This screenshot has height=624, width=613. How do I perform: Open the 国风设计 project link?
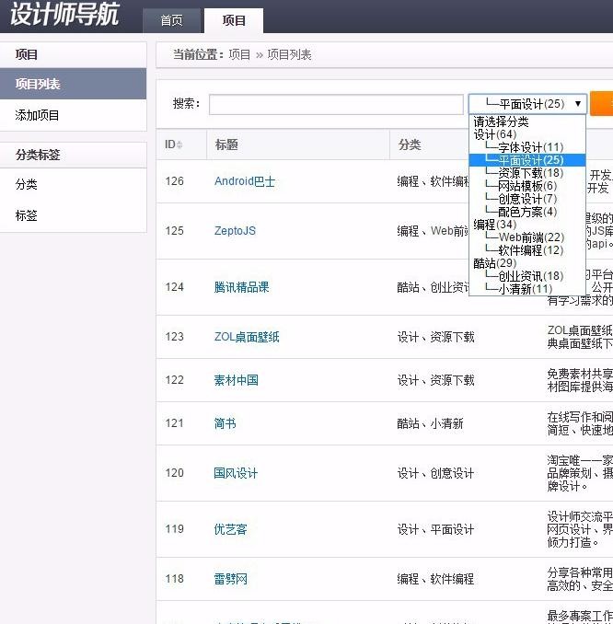(x=236, y=473)
